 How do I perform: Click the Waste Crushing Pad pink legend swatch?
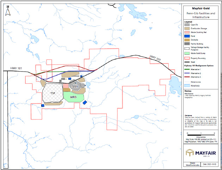(187, 32)
